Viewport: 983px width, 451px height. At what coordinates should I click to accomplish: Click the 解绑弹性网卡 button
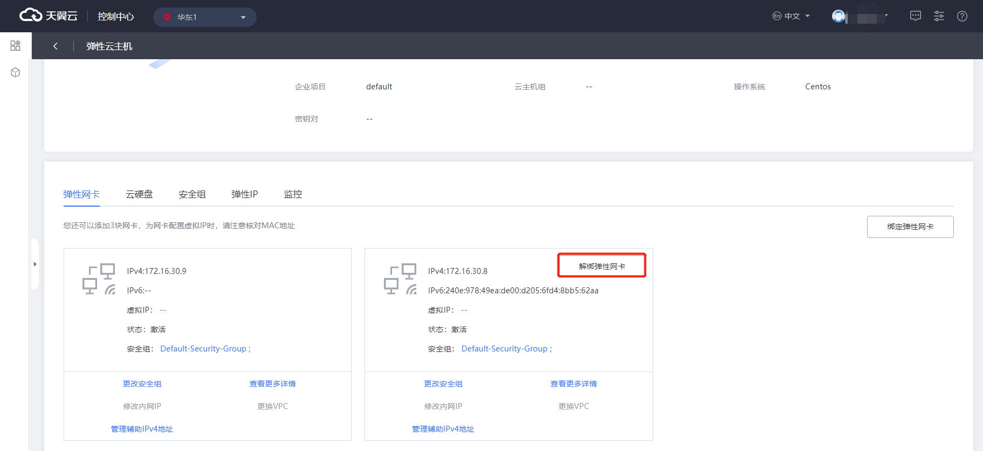pos(602,266)
